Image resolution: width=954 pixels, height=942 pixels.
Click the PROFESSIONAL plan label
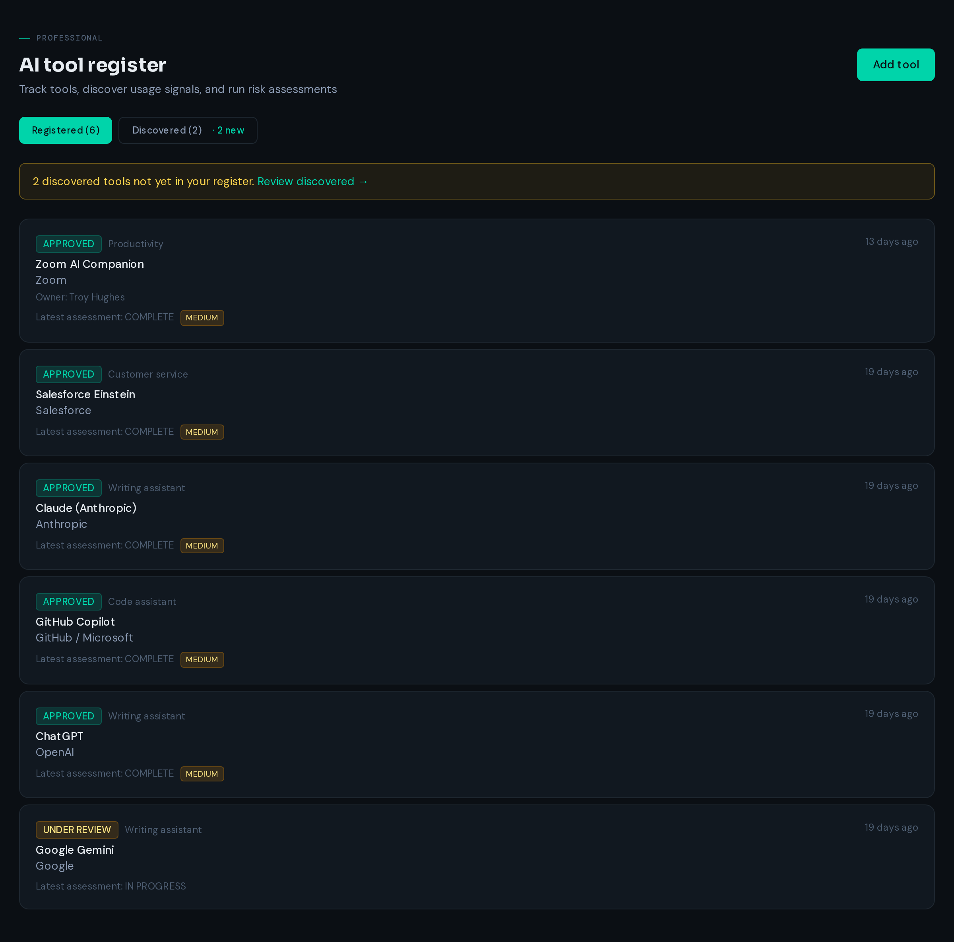[69, 38]
